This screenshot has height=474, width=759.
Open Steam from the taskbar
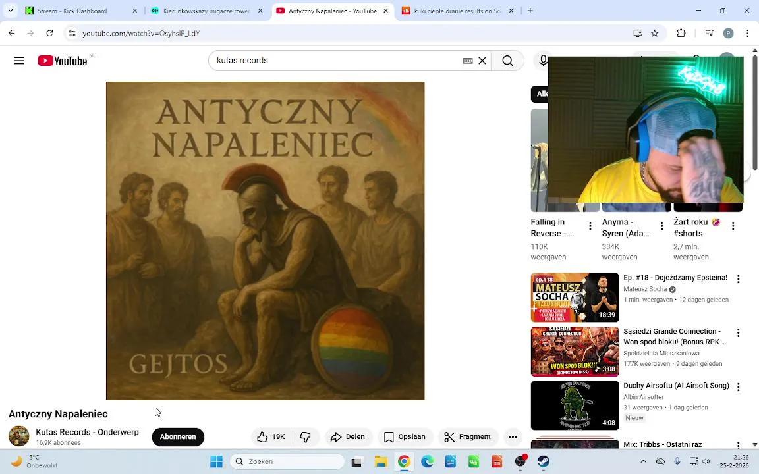point(544,461)
